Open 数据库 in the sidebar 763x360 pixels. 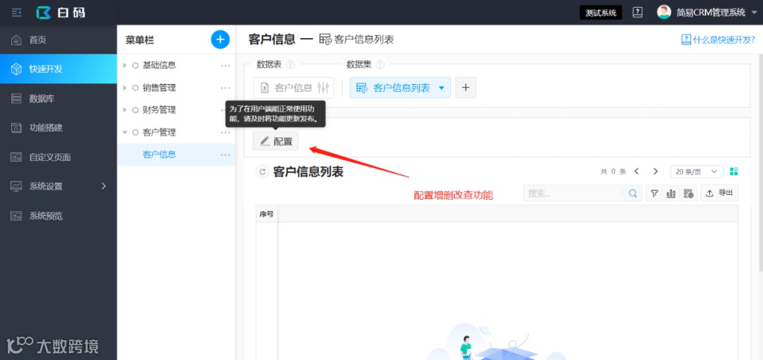pyautogui.click(x=59, y=99)
